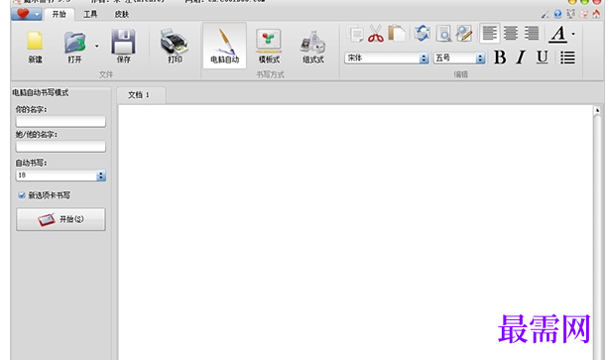Click inside the blank document area
Image resolution: width=609 pixels, height=360 pixels.
355,232
